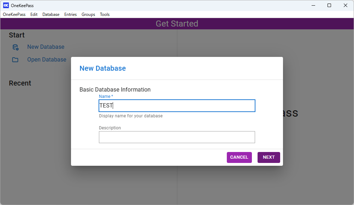Open the Database menu
This screenshot has width=354, height=205.
click(51, 14)
